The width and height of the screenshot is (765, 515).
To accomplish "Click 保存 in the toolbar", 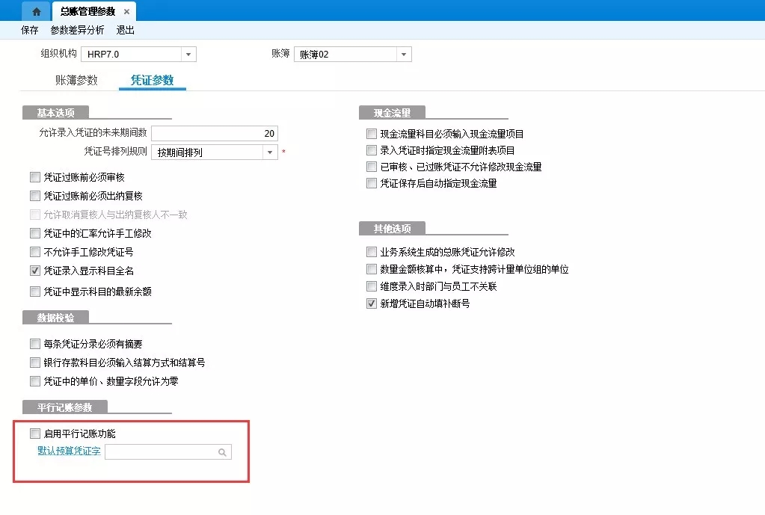I will tap(30, 30).
